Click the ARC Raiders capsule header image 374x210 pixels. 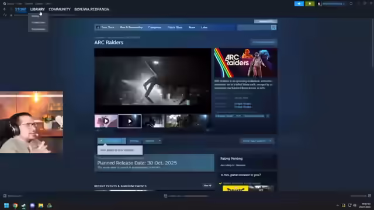tap(245, 63)
